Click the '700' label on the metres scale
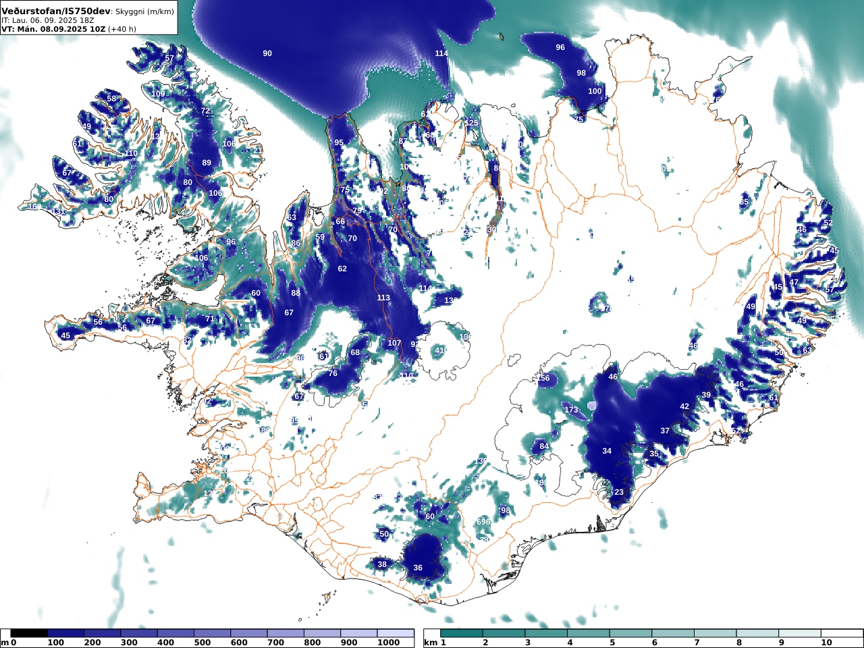The width and height of the screenshot is (864, 648). click(275, 643)
